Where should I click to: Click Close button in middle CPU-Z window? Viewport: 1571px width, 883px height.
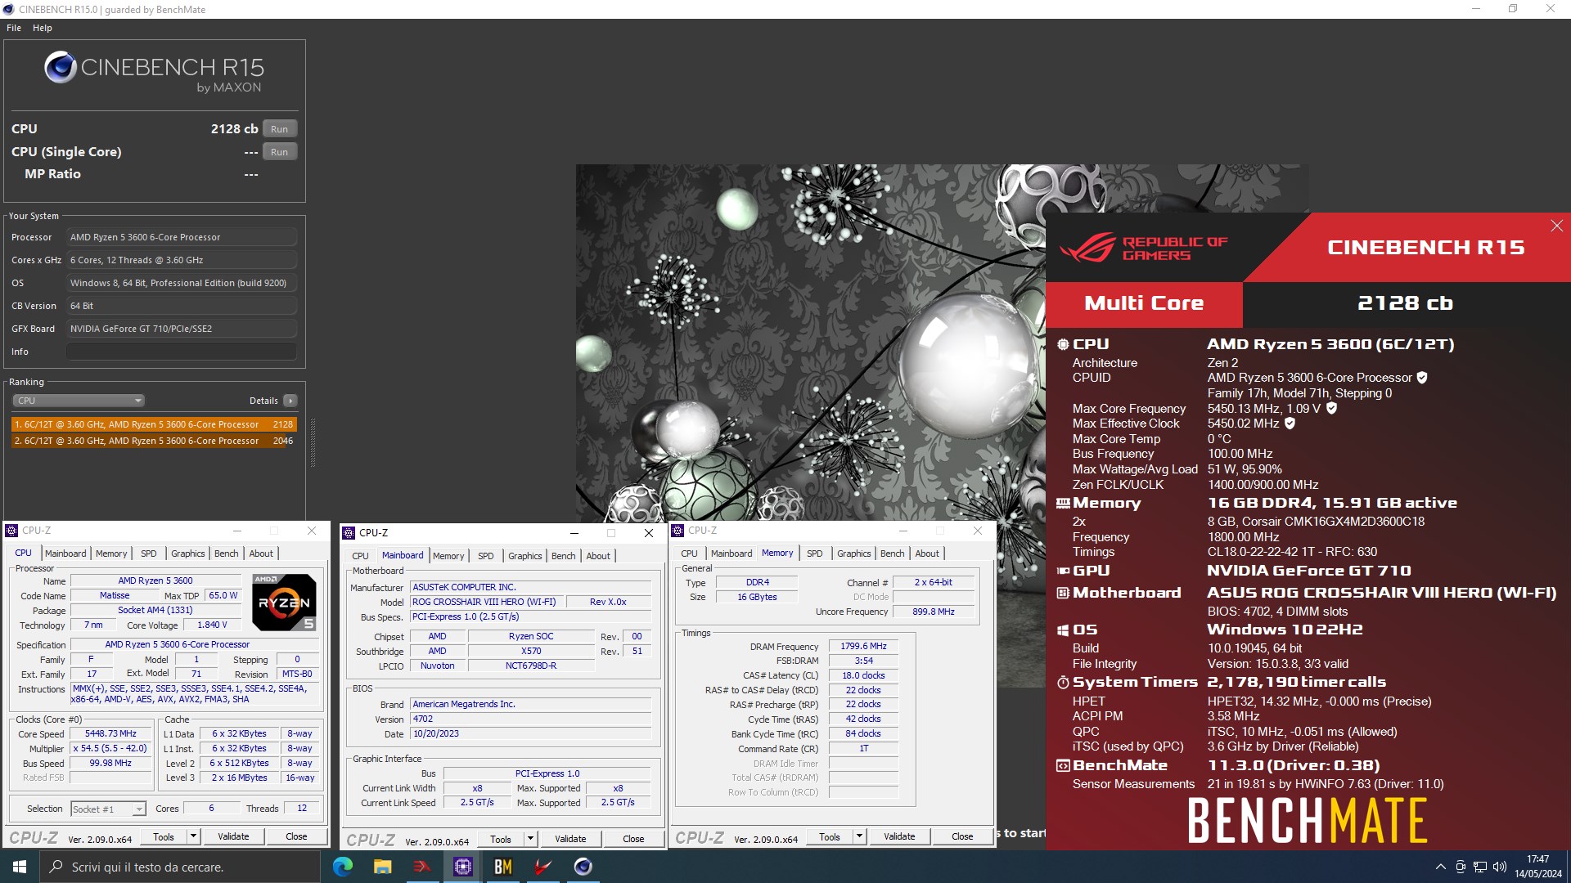pos(633,839)
